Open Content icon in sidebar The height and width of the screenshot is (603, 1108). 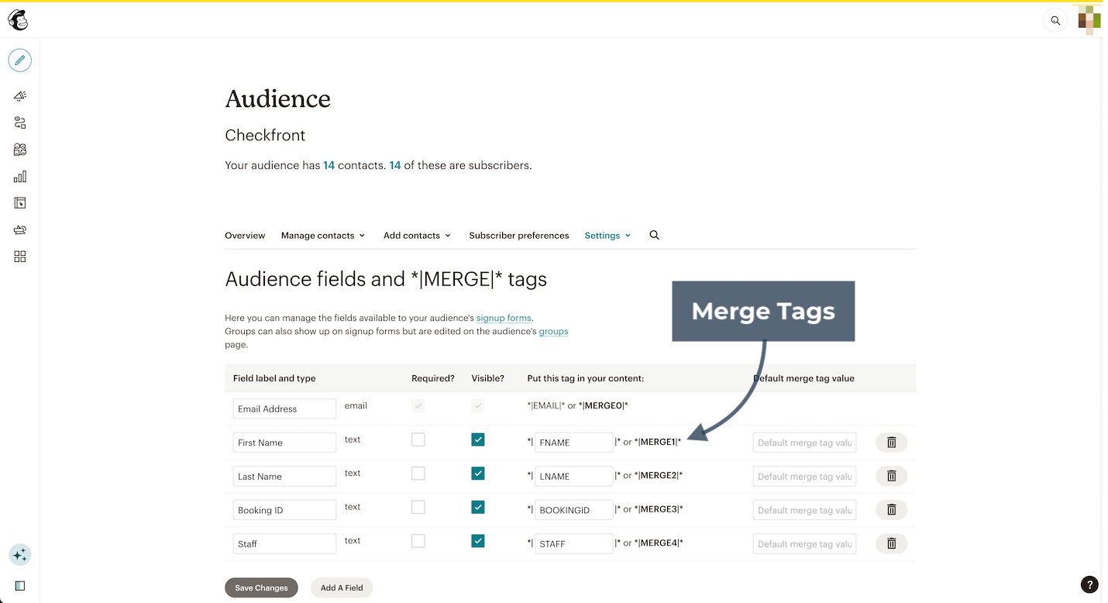tap(20, 229)
